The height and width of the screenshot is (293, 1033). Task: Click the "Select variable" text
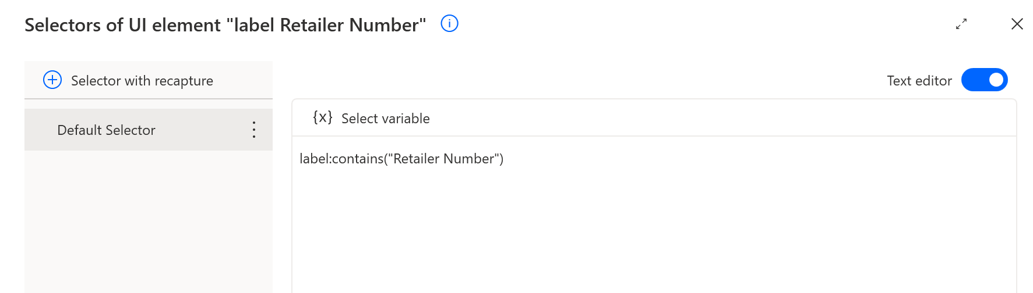click(385, 119)
